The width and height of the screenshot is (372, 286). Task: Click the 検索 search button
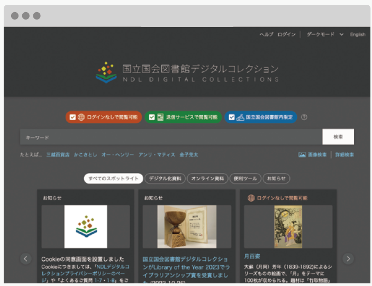338,137
